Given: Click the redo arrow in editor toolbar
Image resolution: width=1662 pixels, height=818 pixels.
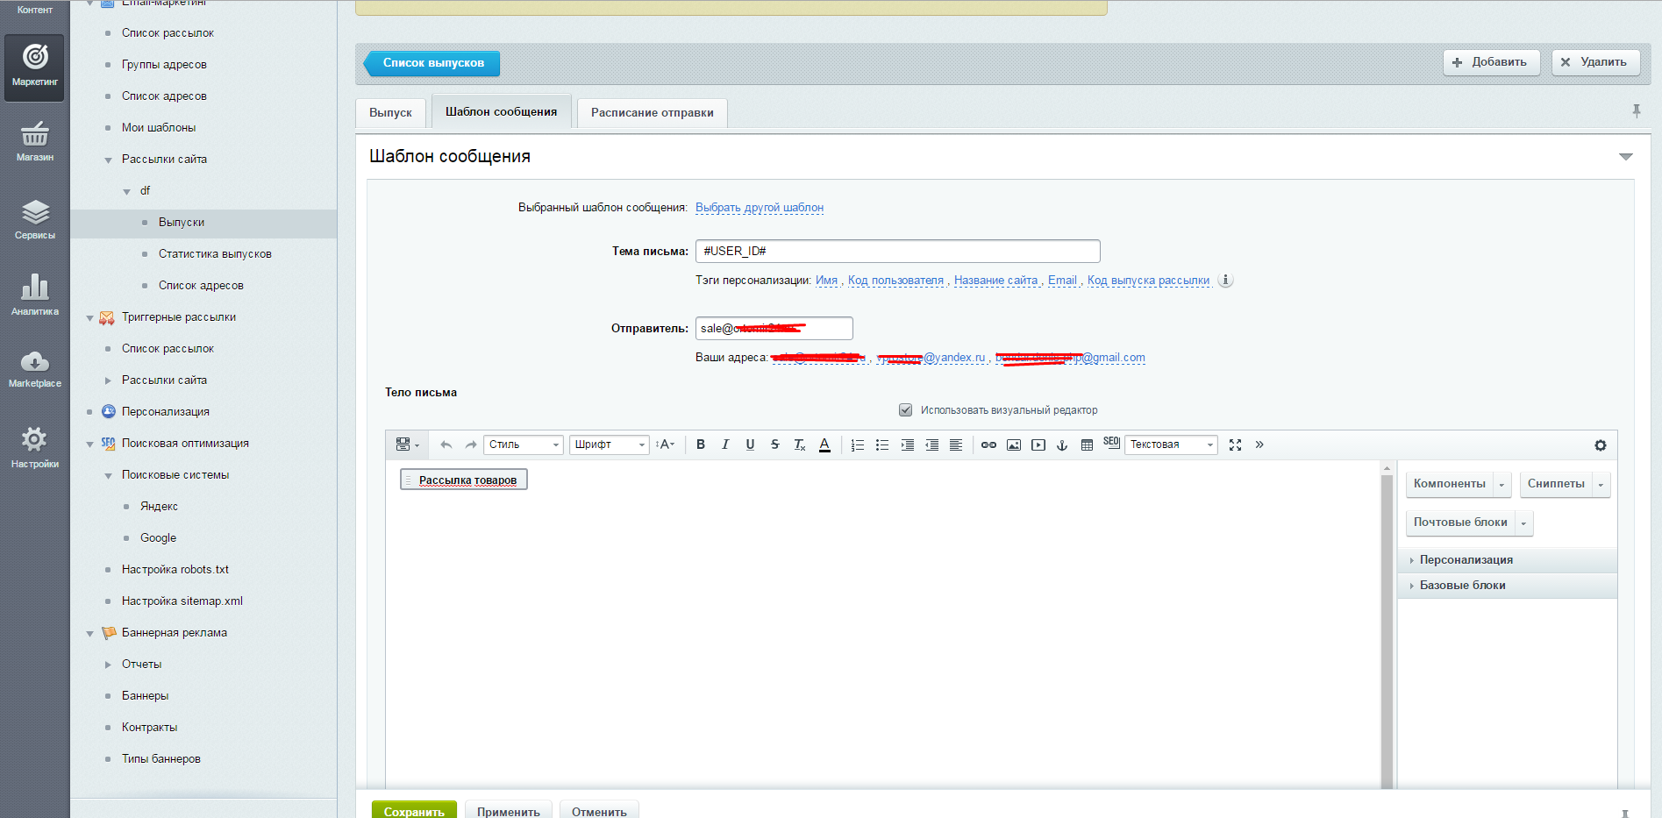Looking at the screenshot, I should tap(471, 445).
